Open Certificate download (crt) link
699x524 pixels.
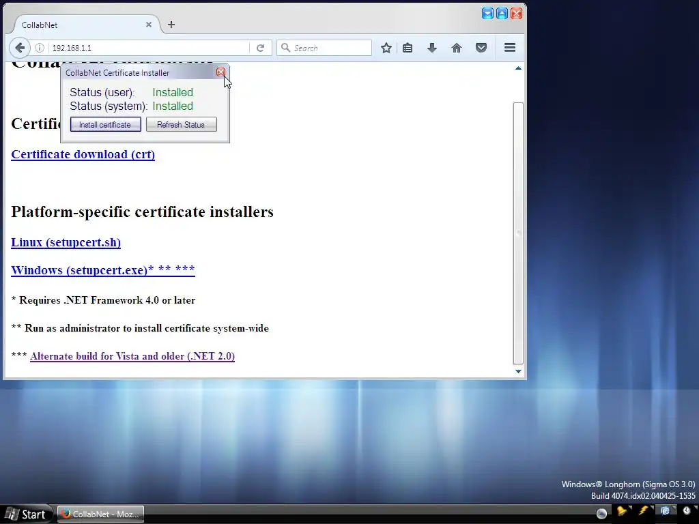pyautogui.click(x=83, y=154)
